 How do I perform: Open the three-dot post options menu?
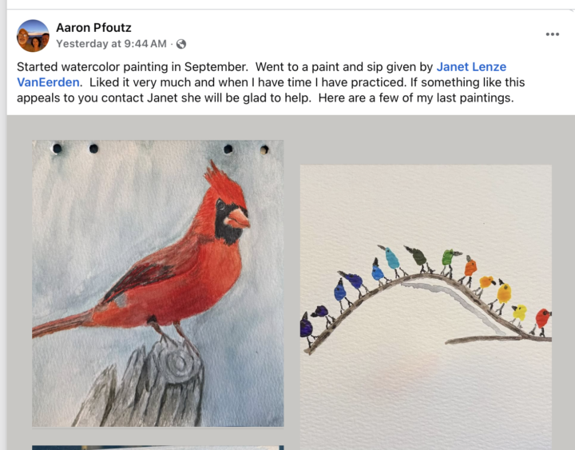tap(552, 34)
